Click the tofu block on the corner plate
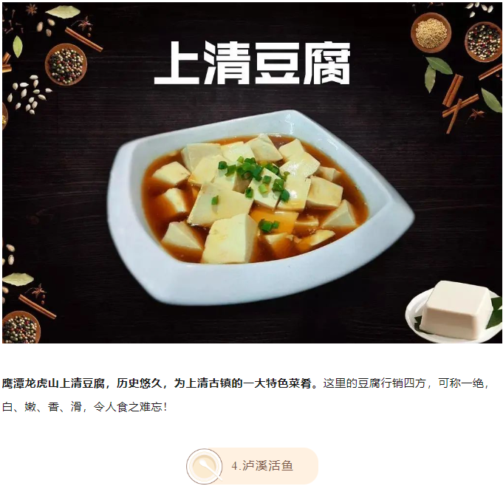The height and width of the screenshot is (486, 503). point(456,309)
